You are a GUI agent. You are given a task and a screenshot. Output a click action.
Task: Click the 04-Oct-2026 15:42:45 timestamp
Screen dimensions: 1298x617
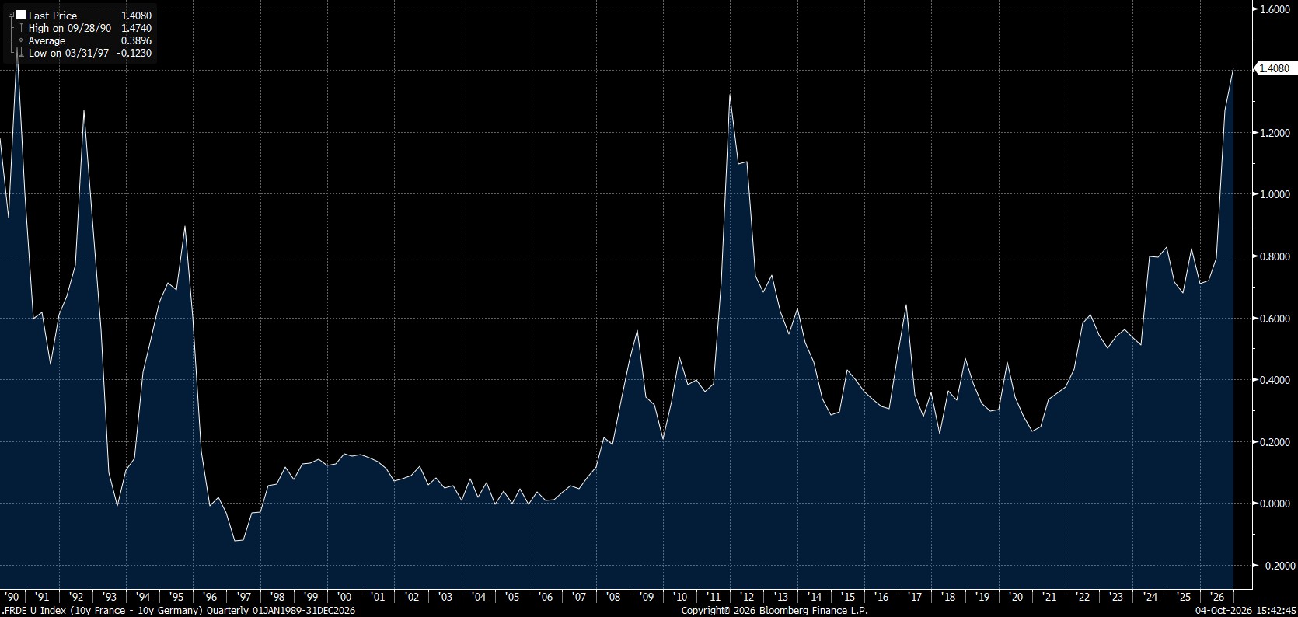(1245, 611)
